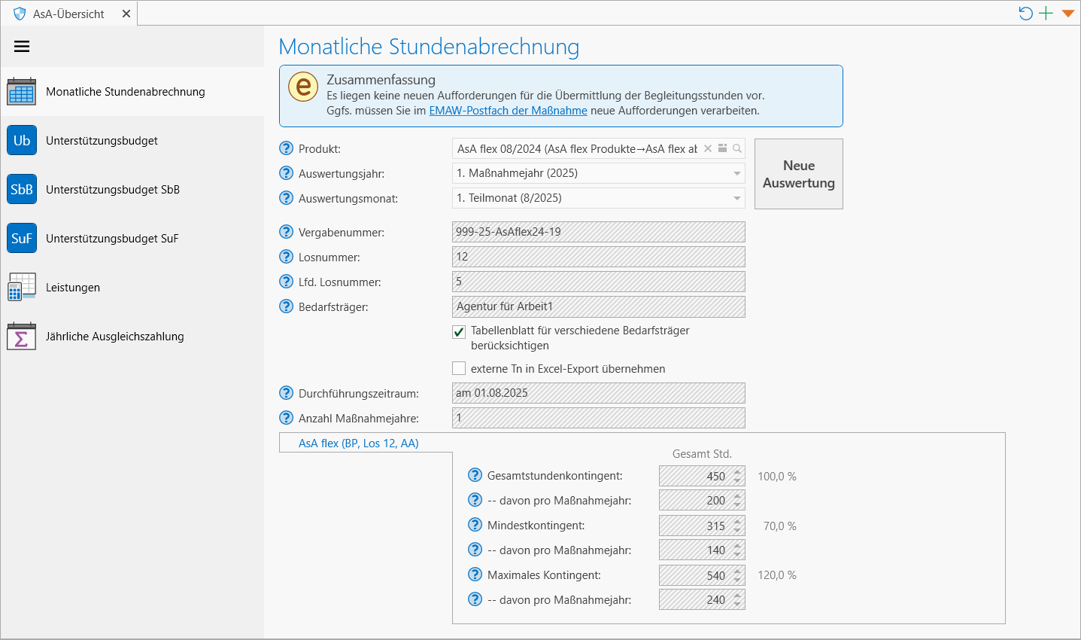Open Leistungen in the sidebar
This screenshot has height=640, width=1081.
73,288
